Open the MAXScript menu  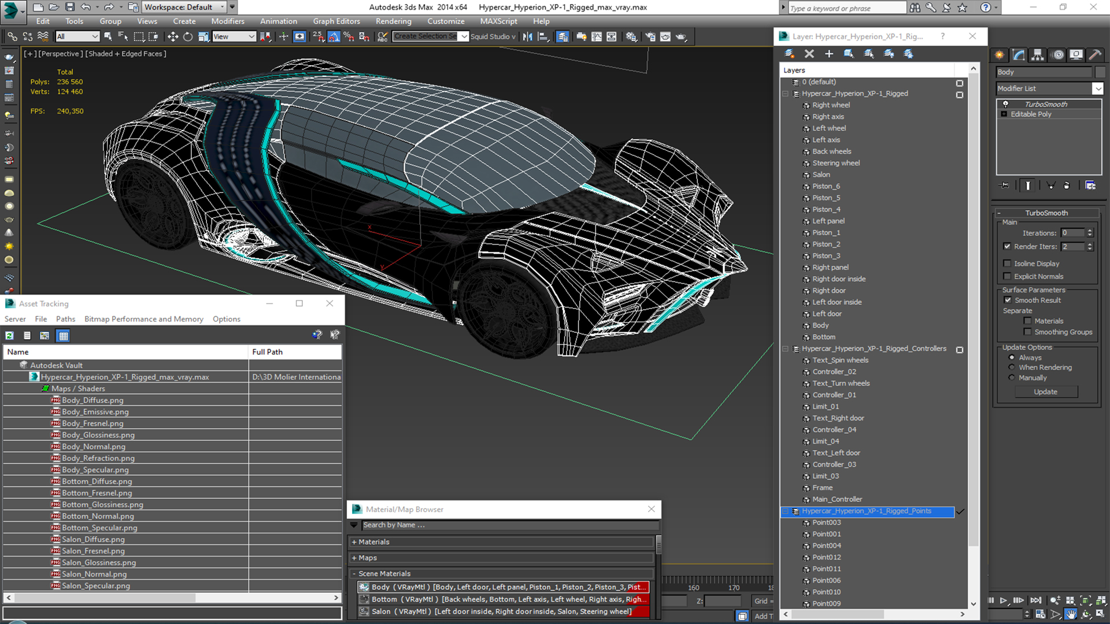tap(498, 21)
